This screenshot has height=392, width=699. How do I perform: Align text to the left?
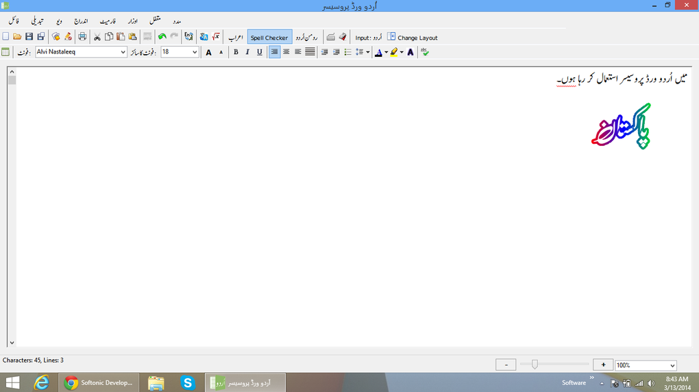point(298,52)
